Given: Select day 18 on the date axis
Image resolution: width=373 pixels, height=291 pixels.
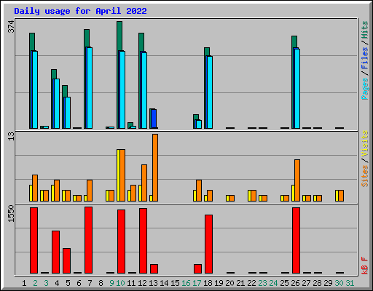Looking at the screenshot, I should (x=208, y=283).
